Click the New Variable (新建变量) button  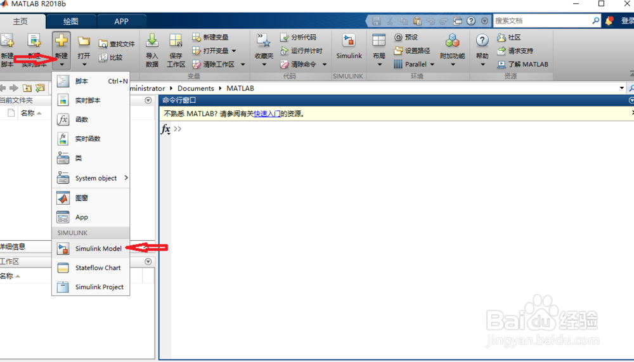coord(210,37)
